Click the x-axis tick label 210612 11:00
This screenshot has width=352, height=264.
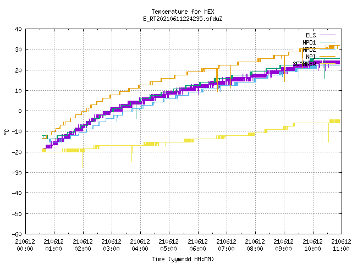point(341,245)
